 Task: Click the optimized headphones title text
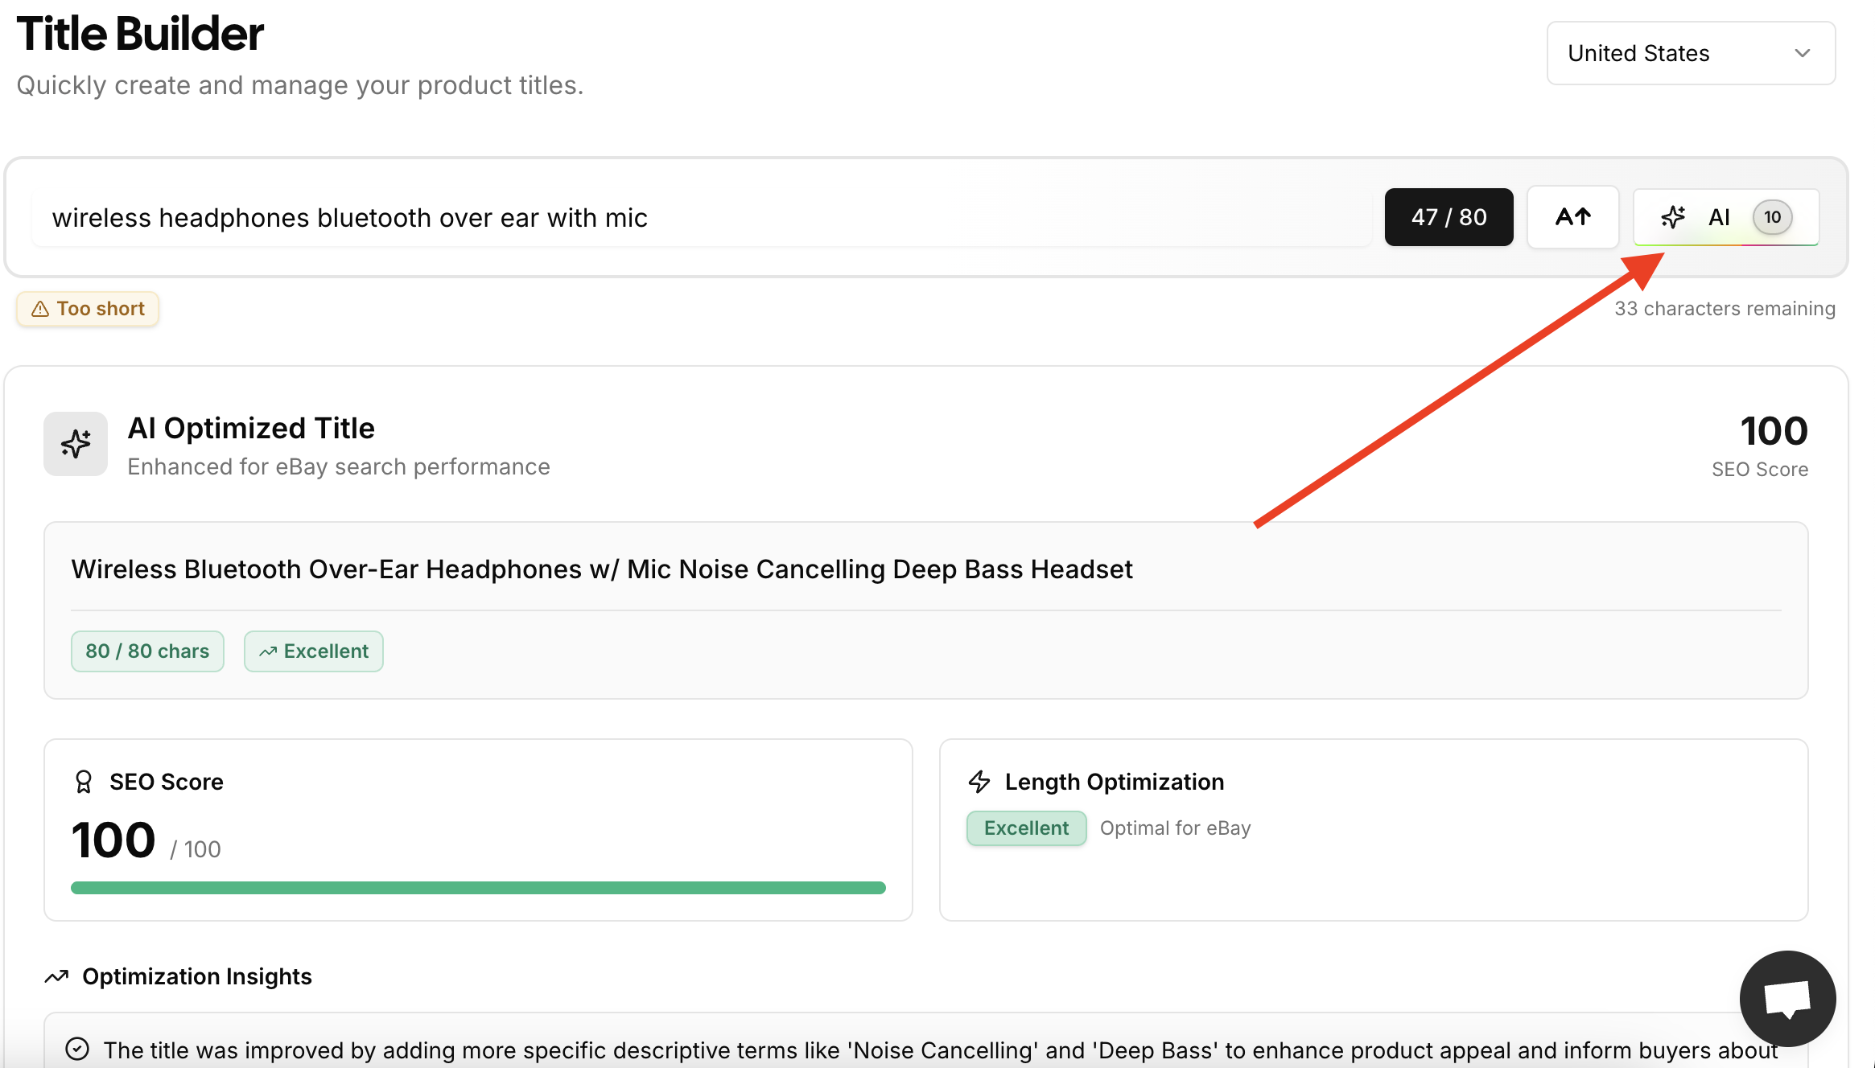click(x=602, y=569)
